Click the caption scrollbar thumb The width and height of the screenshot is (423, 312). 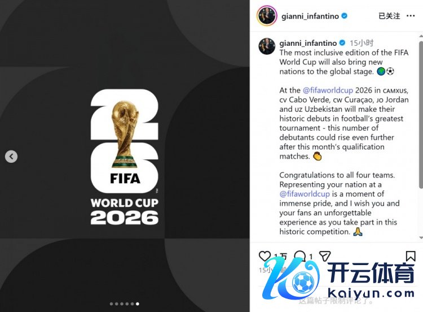(421, 115)
